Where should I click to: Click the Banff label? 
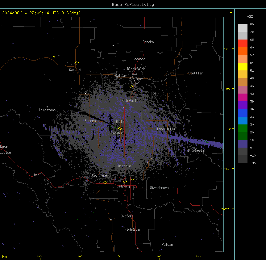point(38,175)
